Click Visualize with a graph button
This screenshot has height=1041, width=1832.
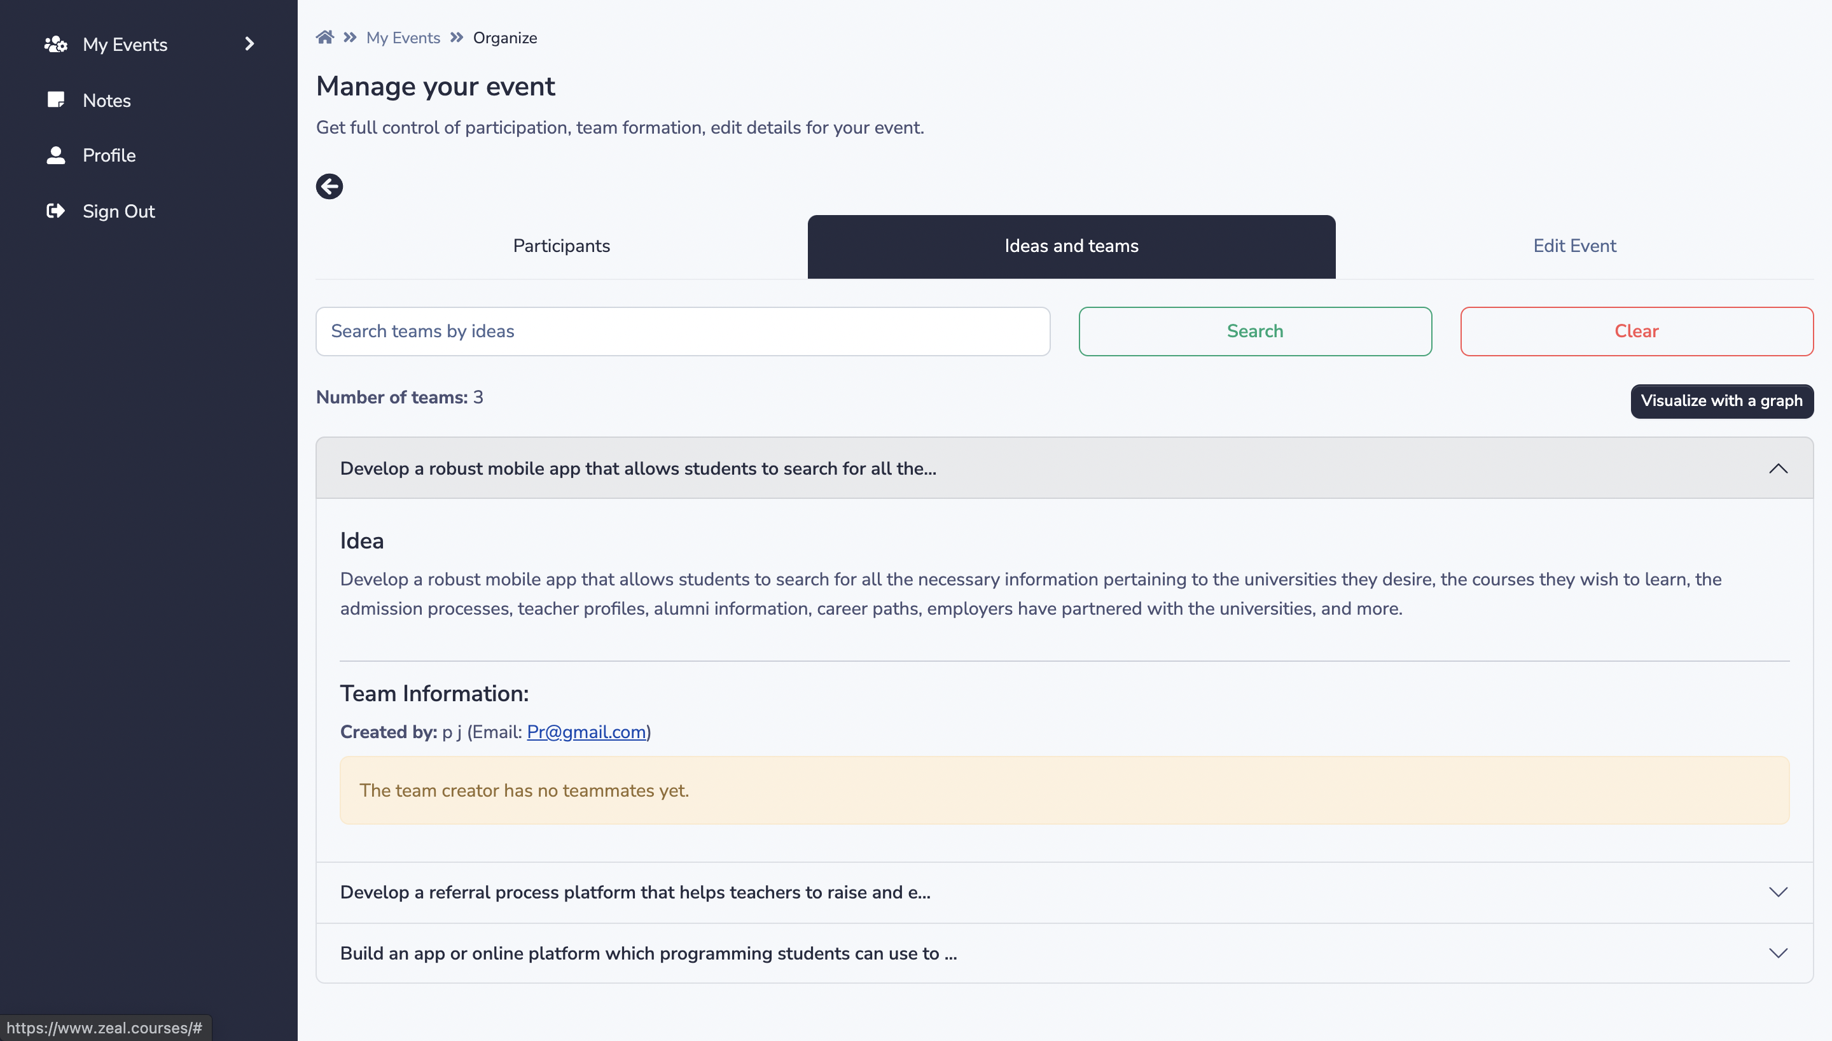click(x=1721, y=401)
